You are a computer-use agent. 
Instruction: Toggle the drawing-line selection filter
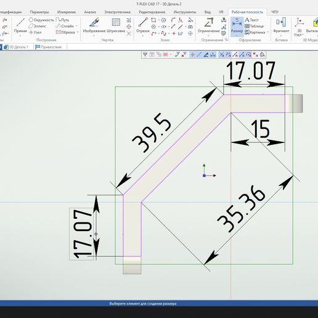206,55
